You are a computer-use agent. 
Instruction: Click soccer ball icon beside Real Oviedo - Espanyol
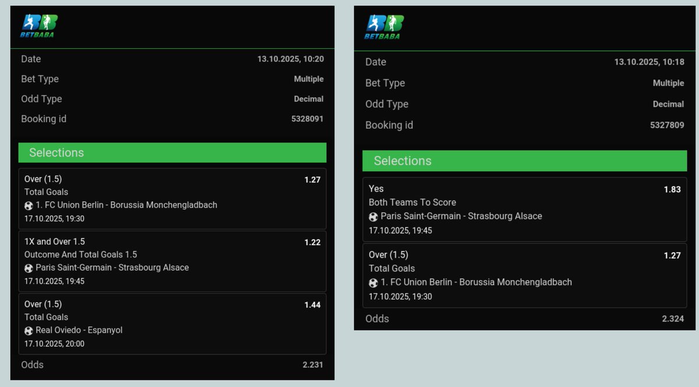coord(29,331)
